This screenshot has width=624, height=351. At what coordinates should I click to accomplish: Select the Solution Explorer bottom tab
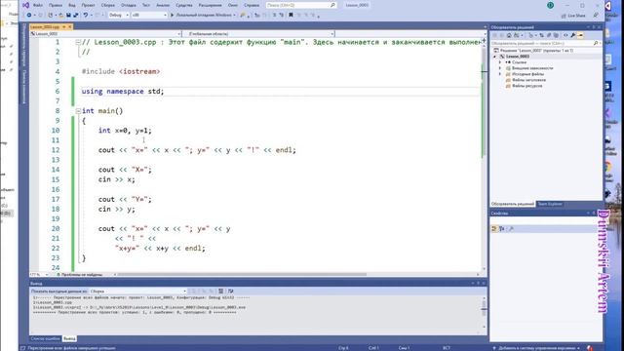[x=513, y=204]
